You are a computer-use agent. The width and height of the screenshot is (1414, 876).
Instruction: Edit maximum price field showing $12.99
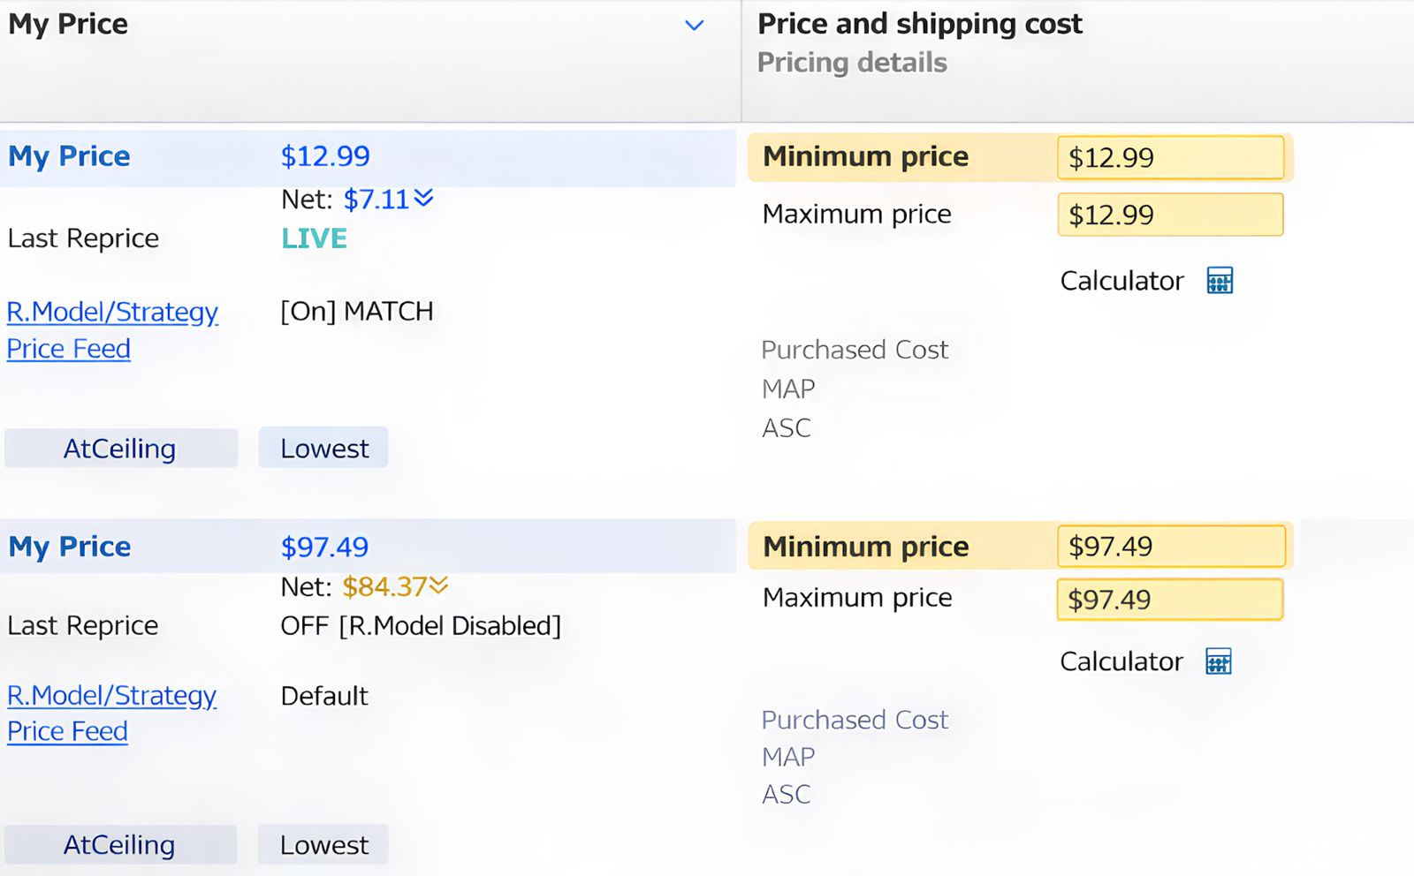point(1170,215)
